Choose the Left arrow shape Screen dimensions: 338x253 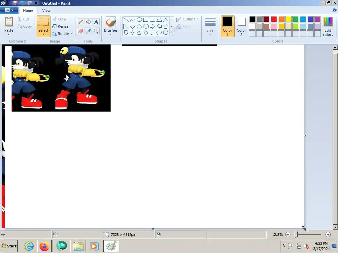159,26
